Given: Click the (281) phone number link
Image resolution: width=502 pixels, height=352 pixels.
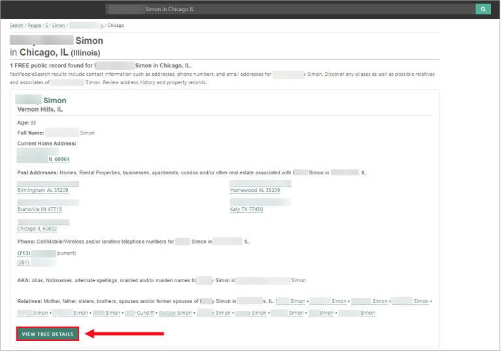Looking at the screenshot, I should [37, 263].
